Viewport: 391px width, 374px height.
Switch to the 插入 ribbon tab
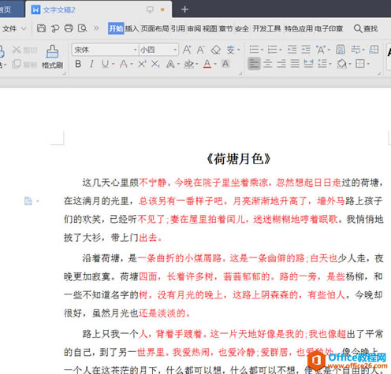pos(132,28)
